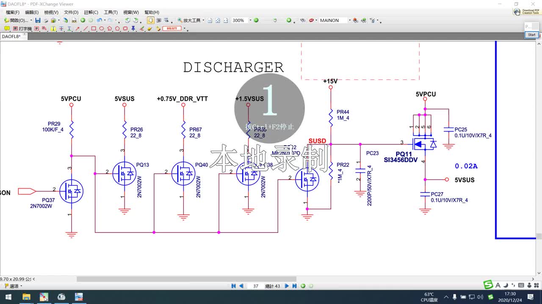Screen dimensions: 542x304
Task: Open the MAINON search text dropdown
Action: [x=350, y=20]
